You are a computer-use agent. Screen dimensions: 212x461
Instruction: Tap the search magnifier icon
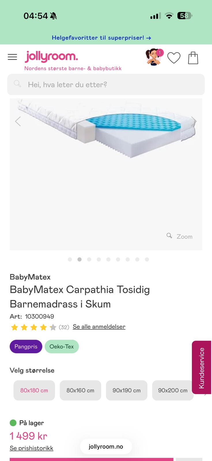pos(17,84)
